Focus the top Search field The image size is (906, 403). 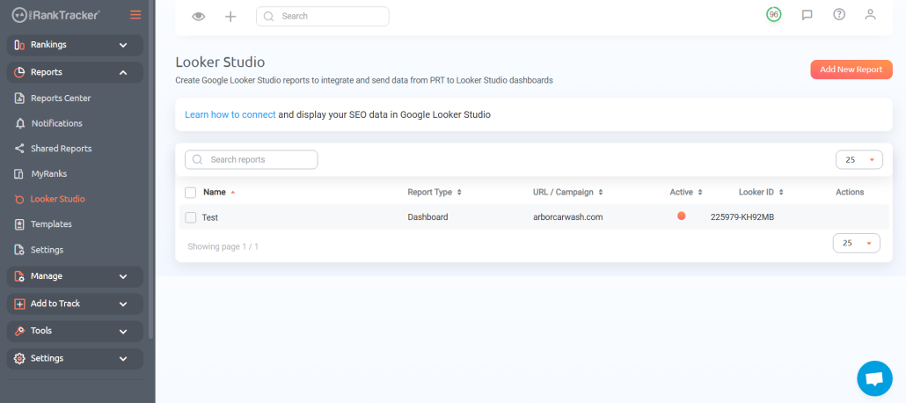pyautogui.click(x=323, y=16)
